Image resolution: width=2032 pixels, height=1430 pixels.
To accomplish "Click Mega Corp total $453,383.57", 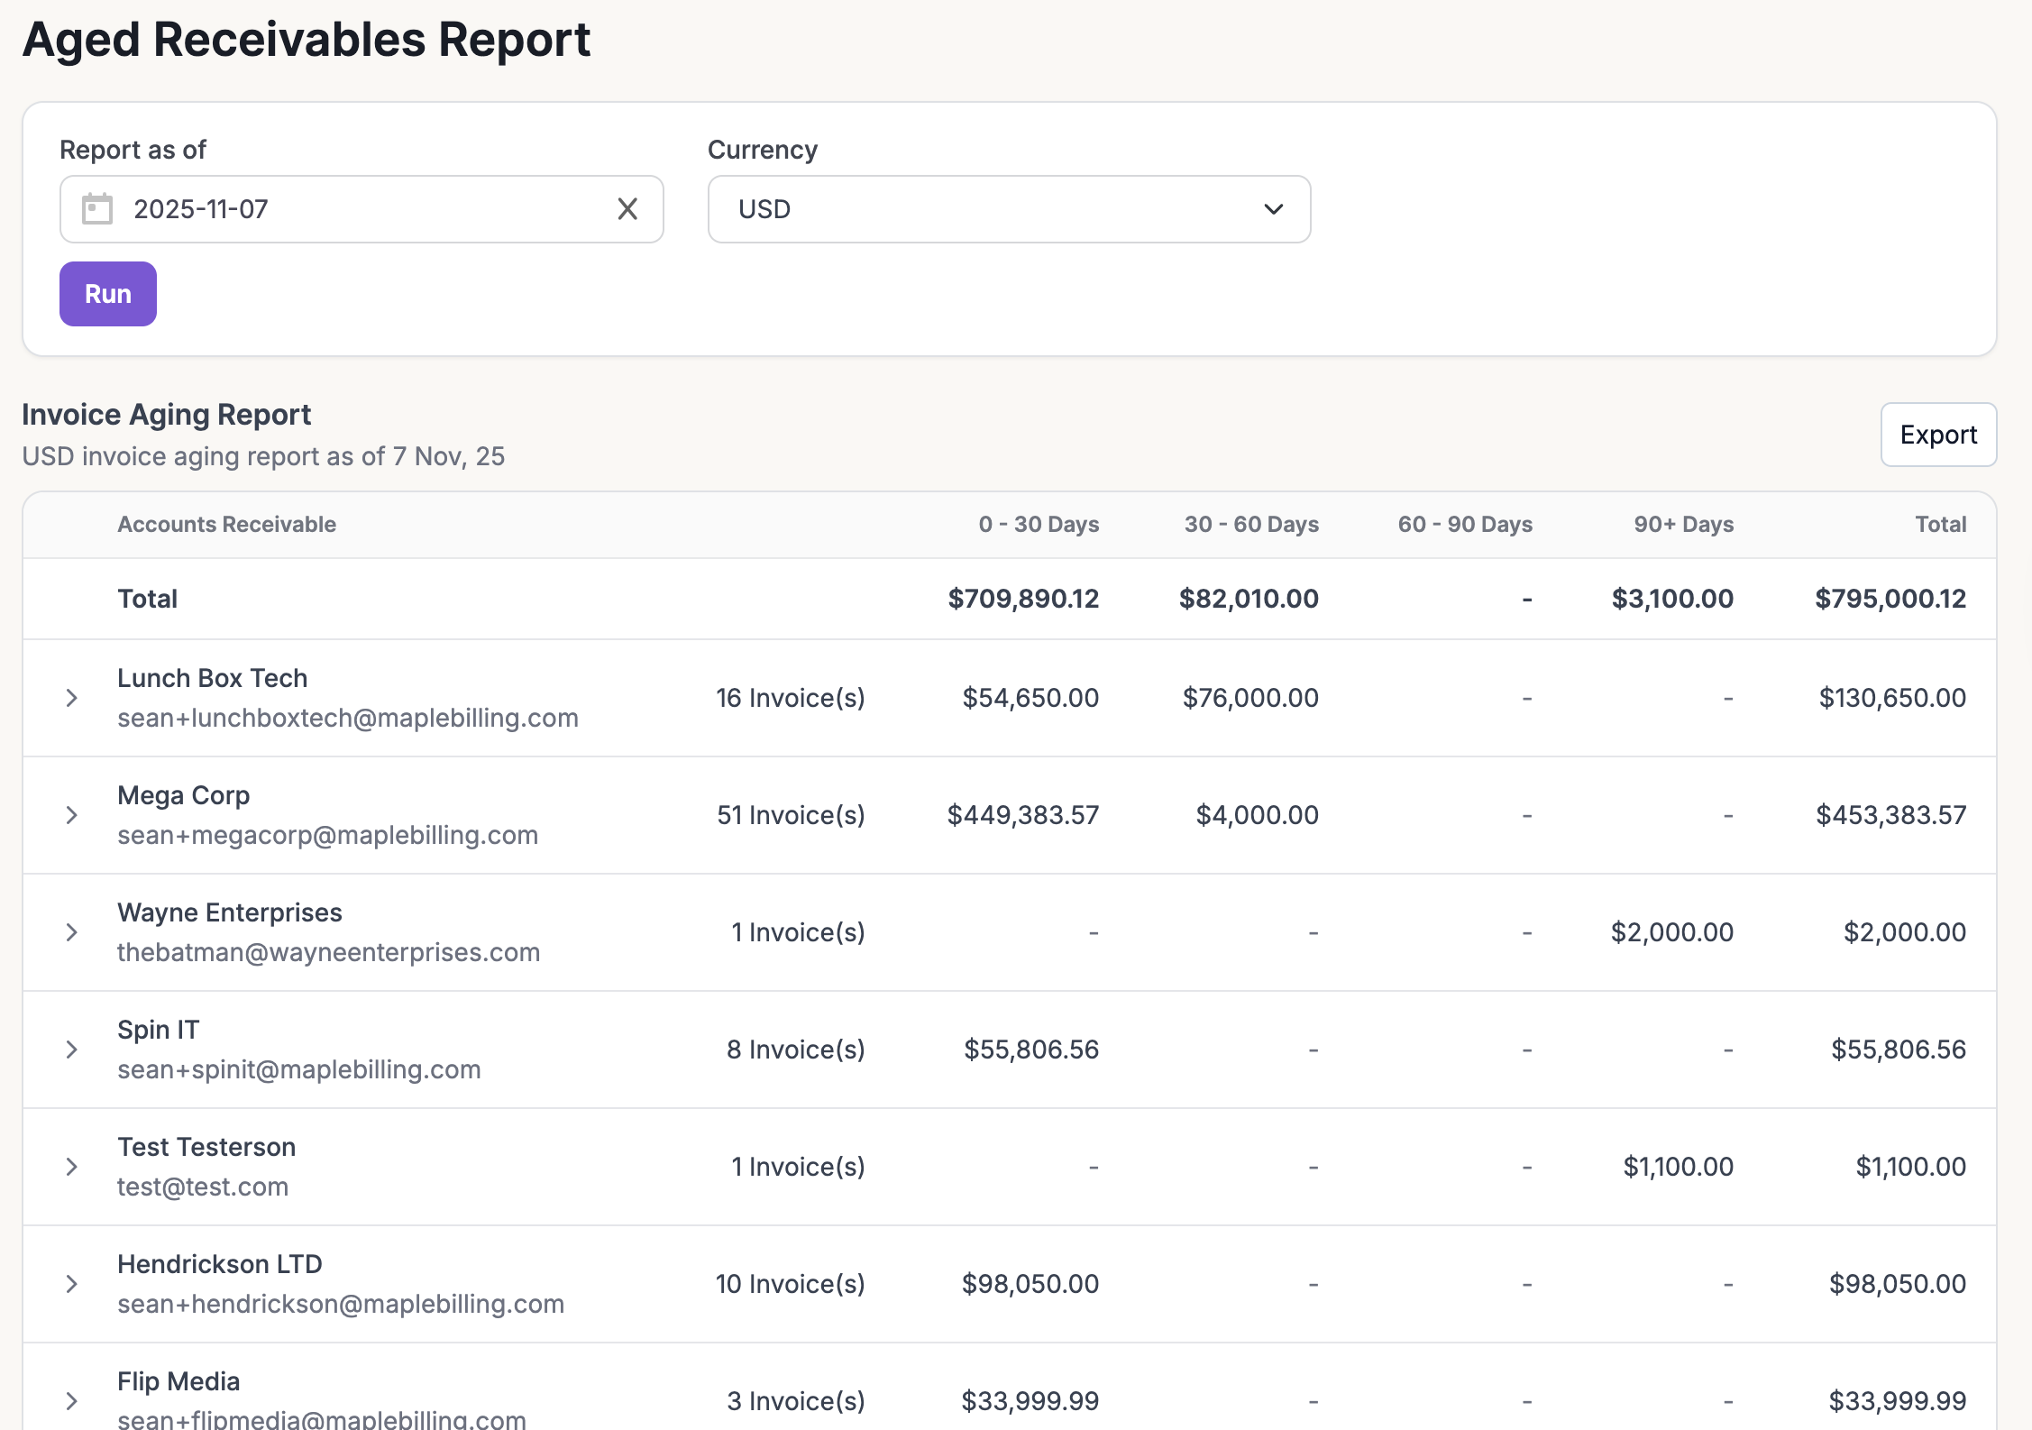I will coord(1890,815).
